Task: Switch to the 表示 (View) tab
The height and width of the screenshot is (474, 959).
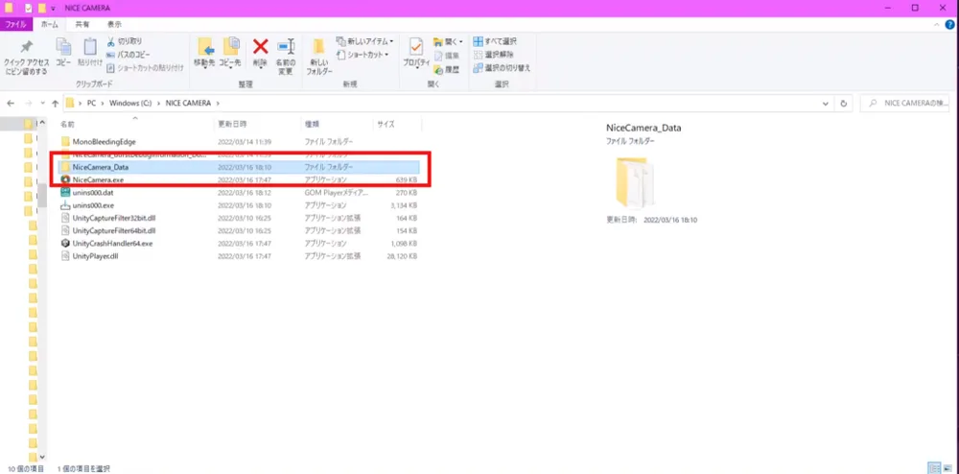Action: coord(114,24)
